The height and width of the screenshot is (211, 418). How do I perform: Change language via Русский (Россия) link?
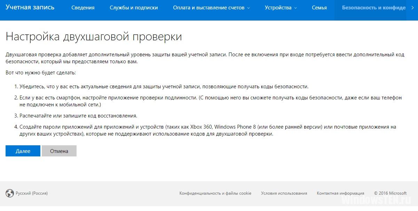click(32, 193)
